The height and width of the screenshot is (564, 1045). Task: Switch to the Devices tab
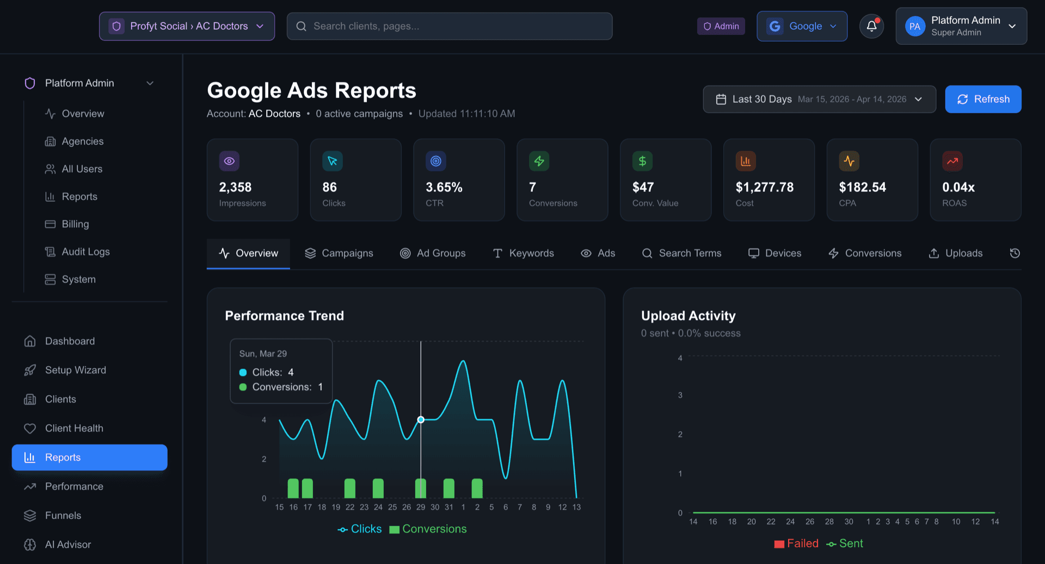click(774, 253)
